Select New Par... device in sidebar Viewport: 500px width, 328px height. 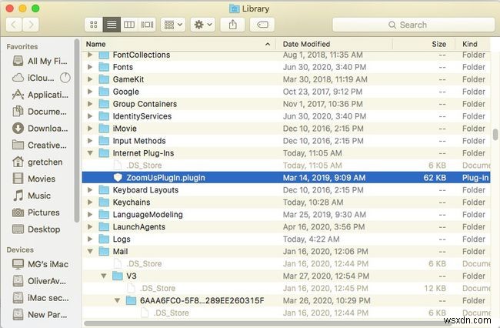pos(40,315)
